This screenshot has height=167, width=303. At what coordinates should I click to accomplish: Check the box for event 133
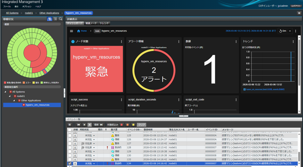click(x=70, y=159)
